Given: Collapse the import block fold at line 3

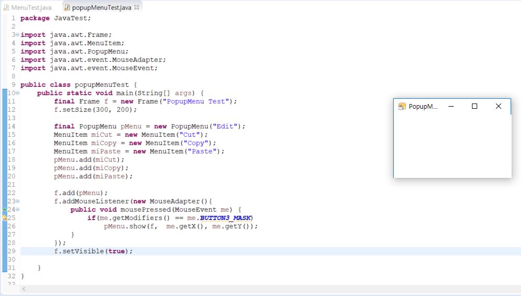Looking at the screenshot, I should [18, 35].
